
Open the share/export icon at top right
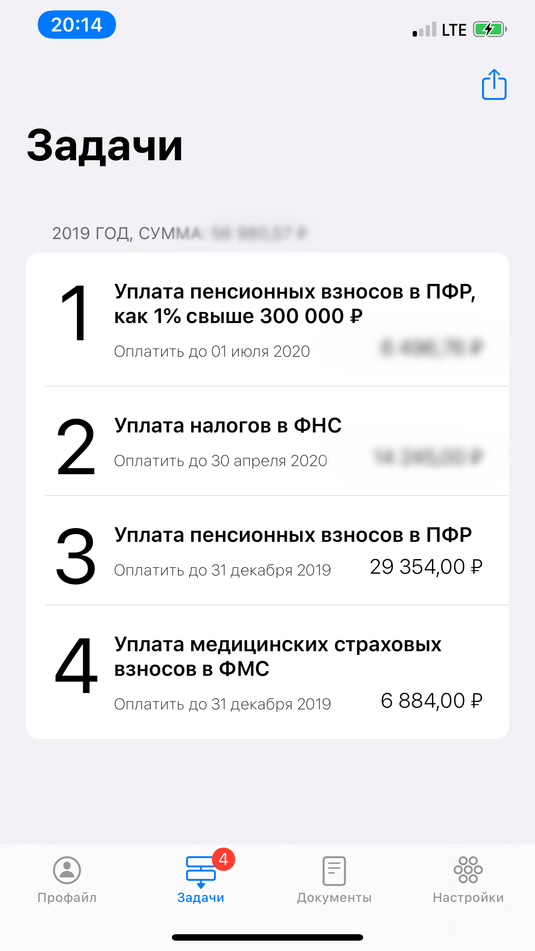(494, 84)
